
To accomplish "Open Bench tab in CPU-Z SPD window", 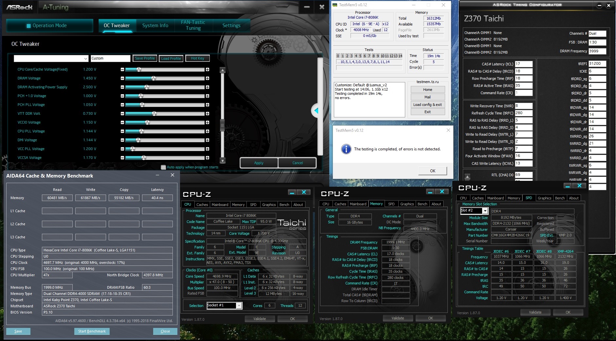I will [x=560, y=198].
